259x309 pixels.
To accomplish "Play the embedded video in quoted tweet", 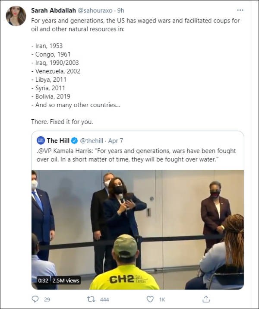I will point(138,229).
